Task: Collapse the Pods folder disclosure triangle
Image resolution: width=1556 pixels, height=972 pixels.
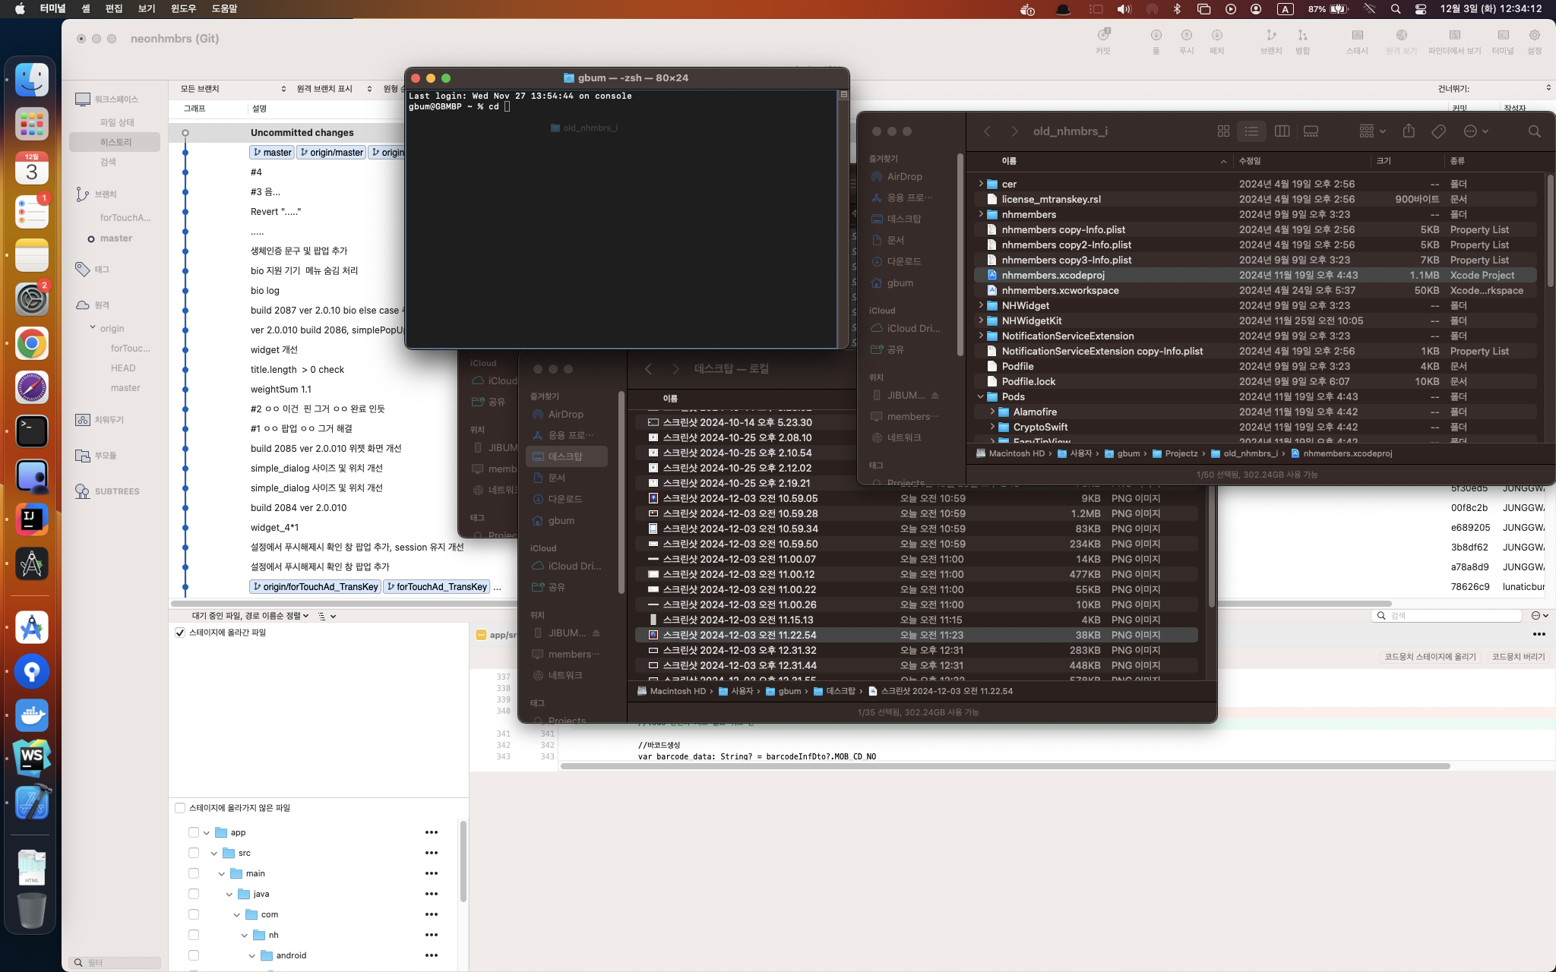Action: [x=980, y=396]
